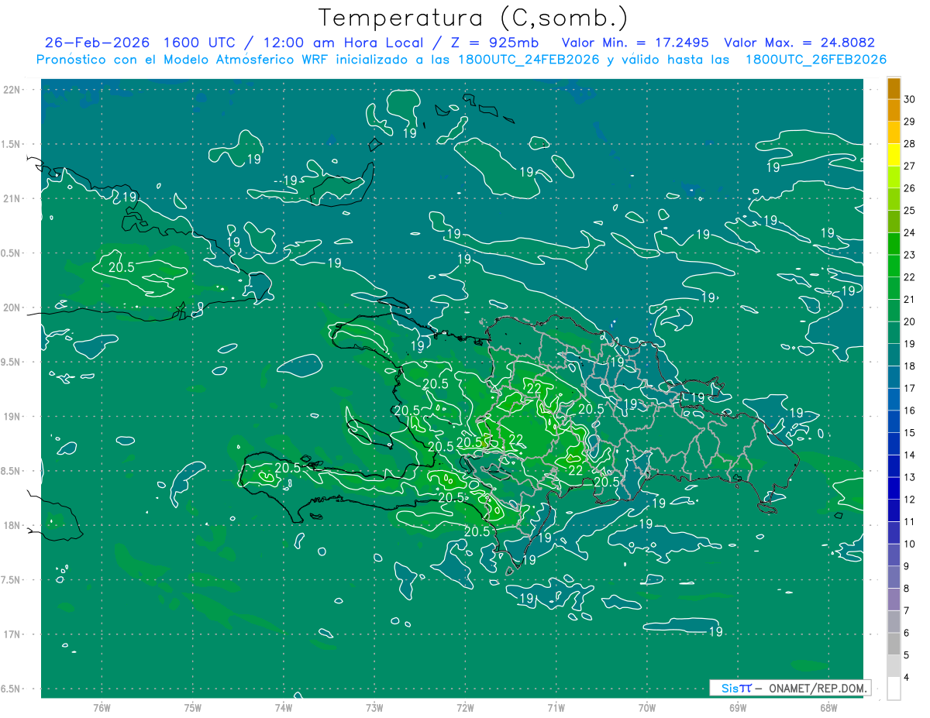This screenshot has height=718, width=930.
Task: Select the 72W longitude axis label
Action: point(465,708)
